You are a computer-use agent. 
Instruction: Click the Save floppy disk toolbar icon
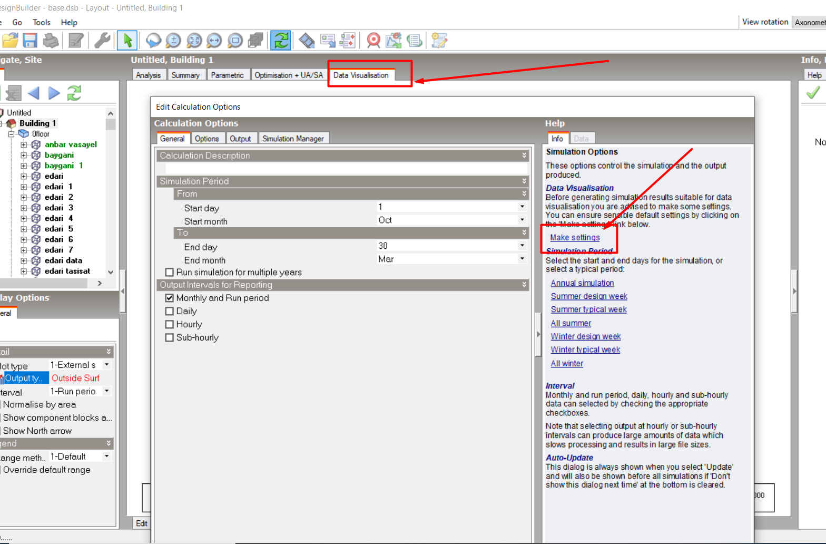click(x=30, y=41)
